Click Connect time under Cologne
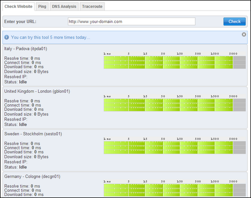 coord(22,190)
